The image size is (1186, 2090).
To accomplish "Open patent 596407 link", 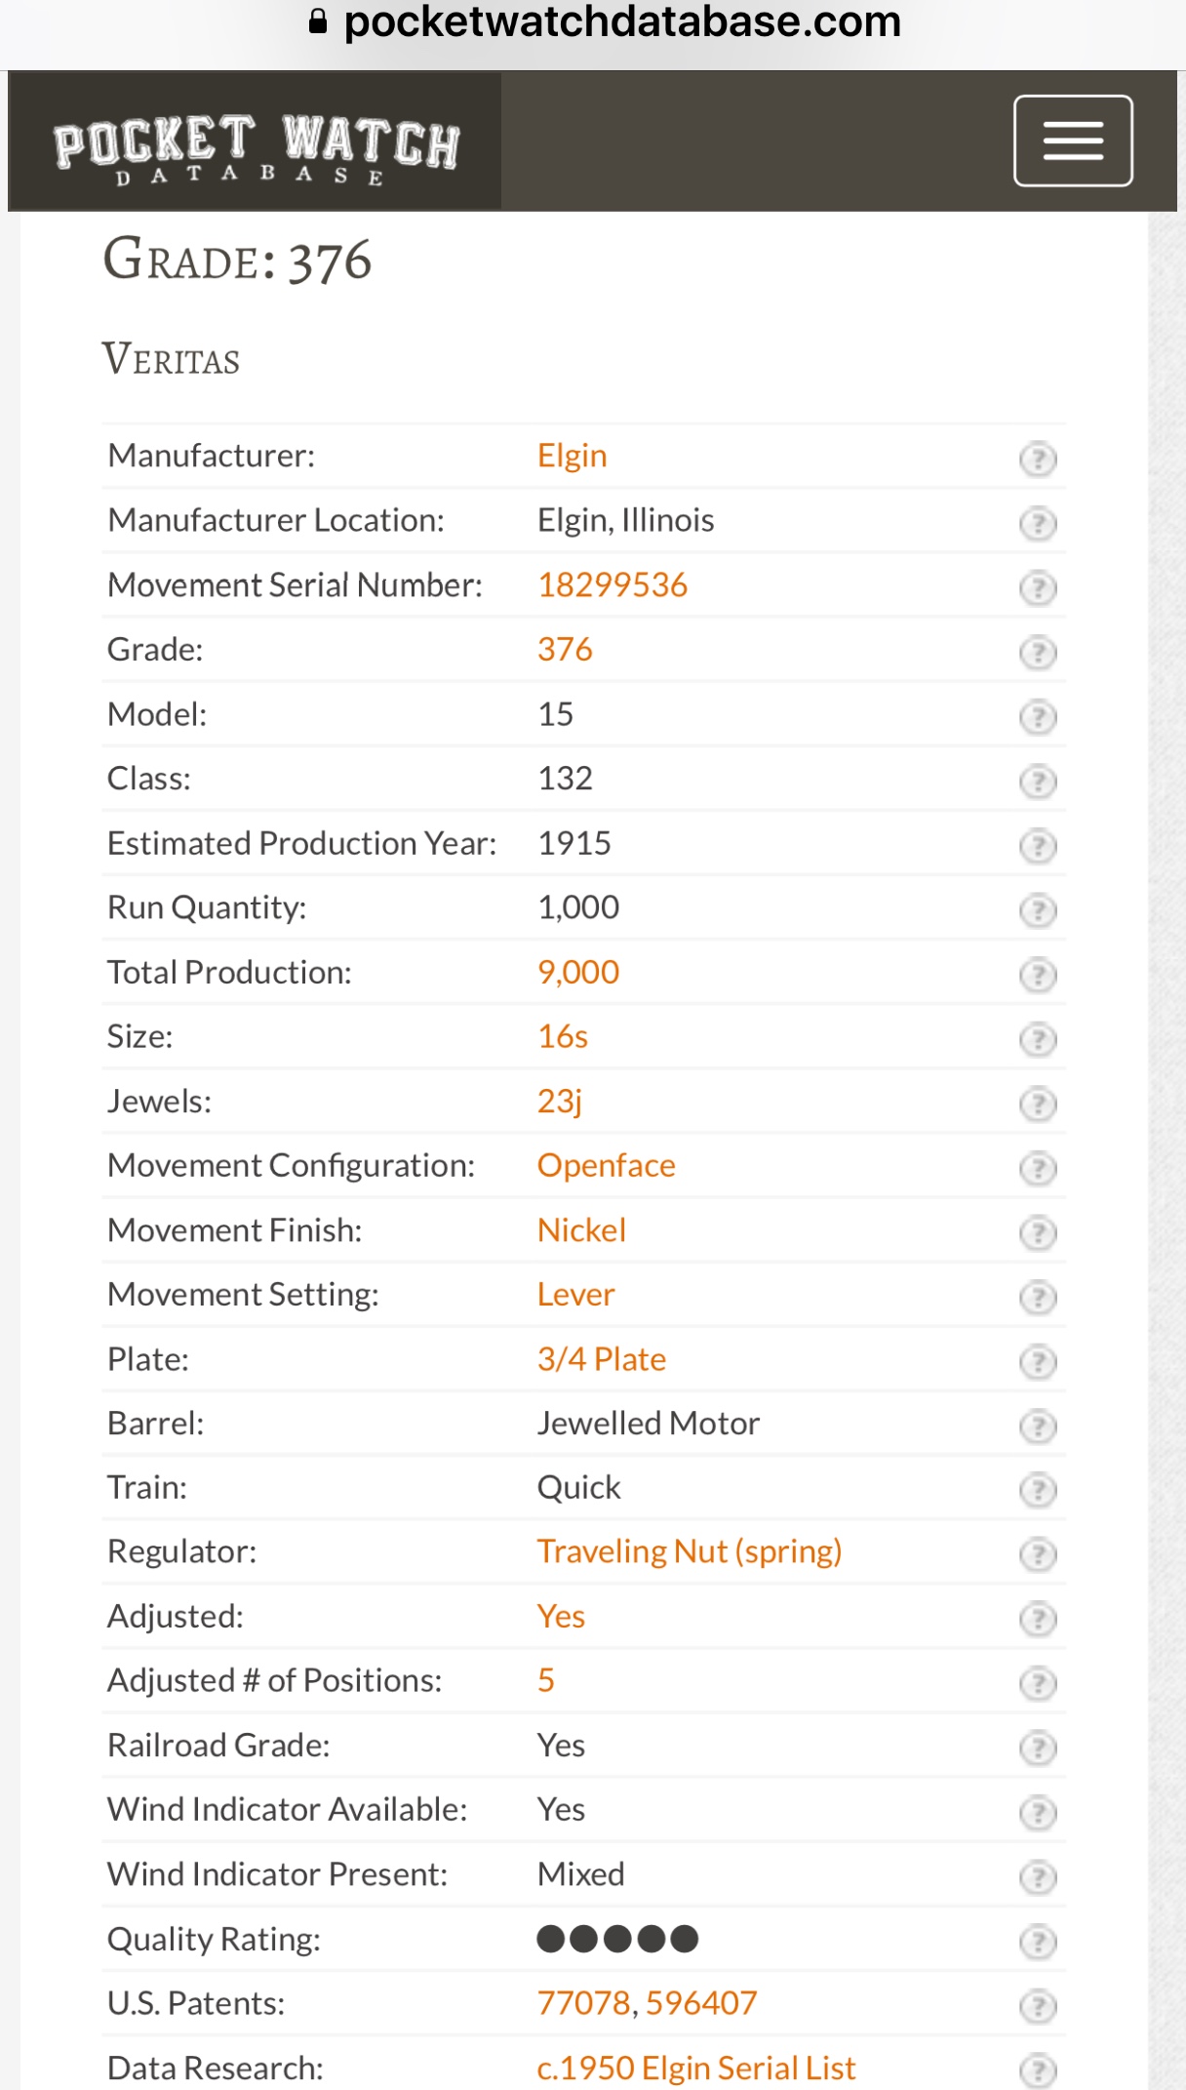I will tap(701, 2003).
